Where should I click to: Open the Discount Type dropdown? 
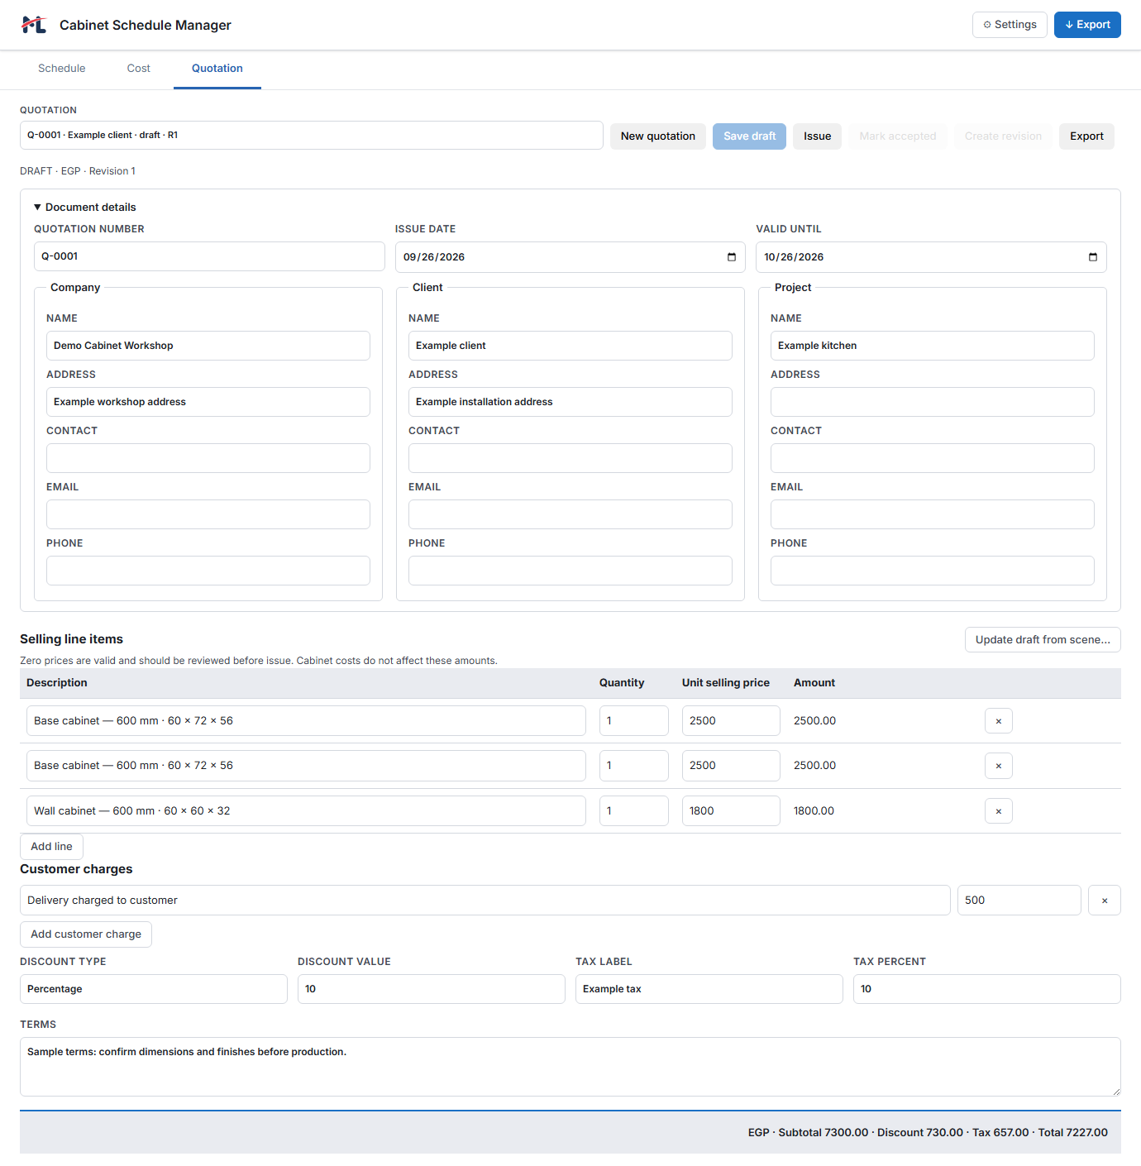click(154, 989)
